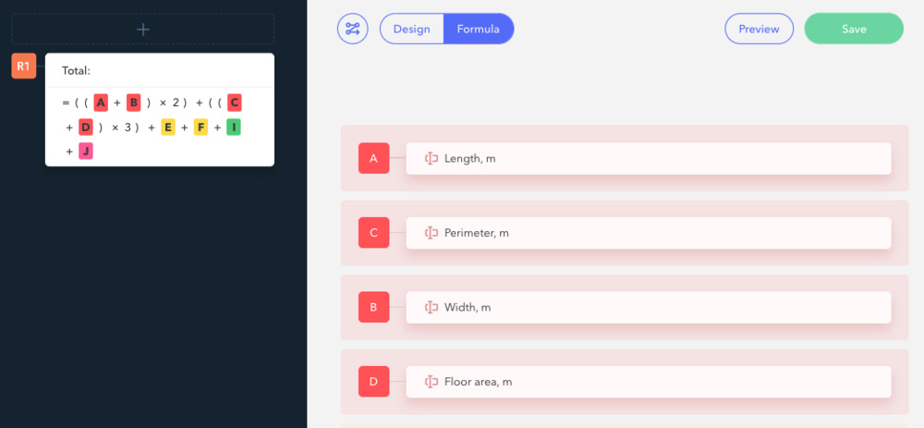Save the calculator
The width and height of the screenshot is (924, 428).
point(854,29)
